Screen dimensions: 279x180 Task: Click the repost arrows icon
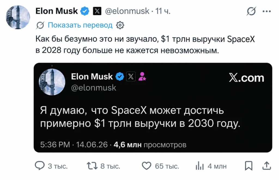click(x=92, y=166)
